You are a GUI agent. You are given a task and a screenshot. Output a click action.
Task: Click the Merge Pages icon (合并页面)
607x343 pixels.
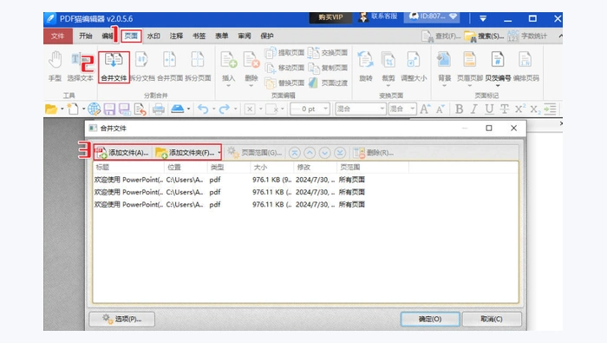click(x=170, y=66)
